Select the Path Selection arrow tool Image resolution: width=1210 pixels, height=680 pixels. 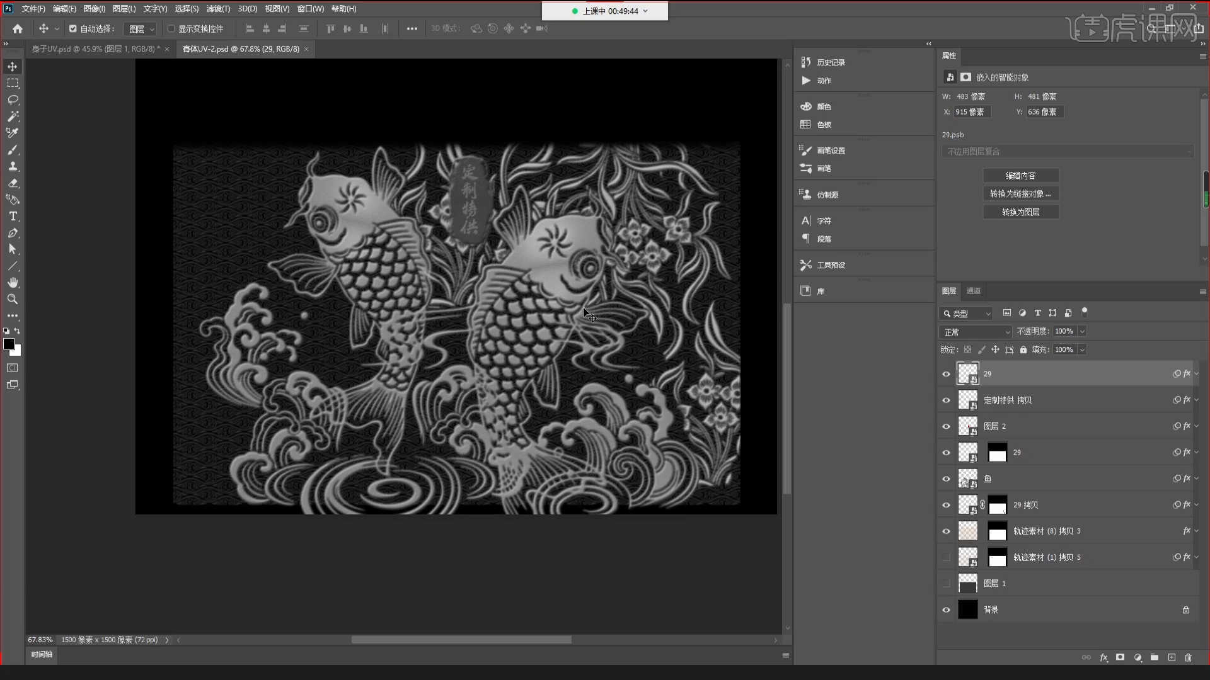[12, 249]
